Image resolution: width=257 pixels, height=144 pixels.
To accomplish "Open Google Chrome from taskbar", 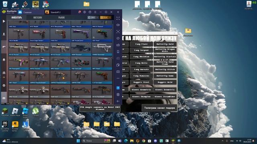I will tap(144, 141).
